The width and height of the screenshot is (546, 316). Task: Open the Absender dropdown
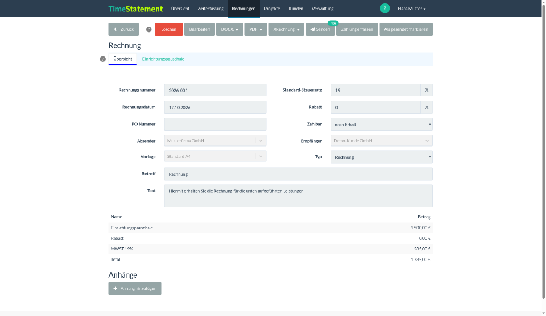pyautogui.click(x=215, y=141)
